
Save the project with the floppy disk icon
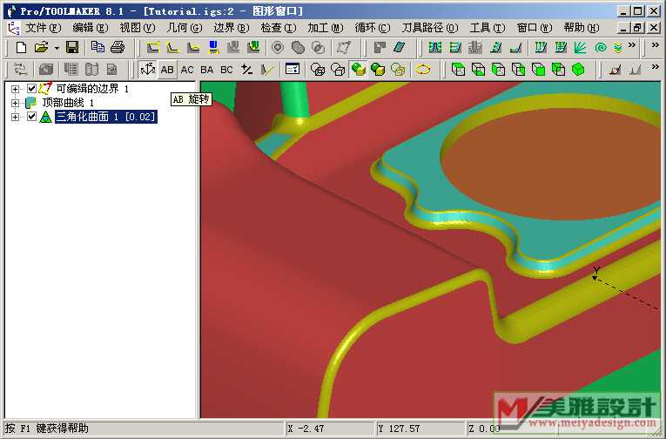pyautogui.click(x=72, y=47)
